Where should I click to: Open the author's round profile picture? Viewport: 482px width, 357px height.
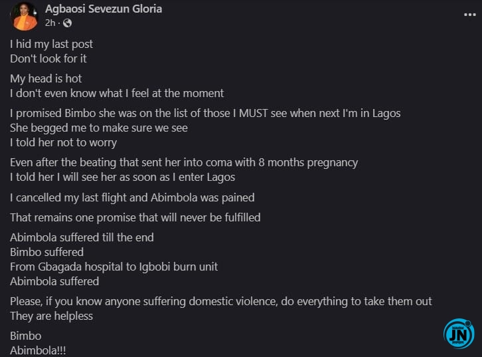coord(24,17)
